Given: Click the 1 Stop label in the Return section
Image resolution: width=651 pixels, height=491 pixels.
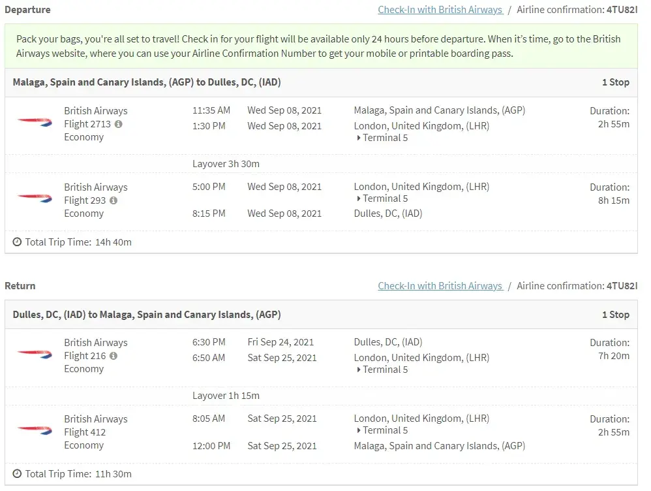Looking at the screenshot, I should [x=615, y=315].
